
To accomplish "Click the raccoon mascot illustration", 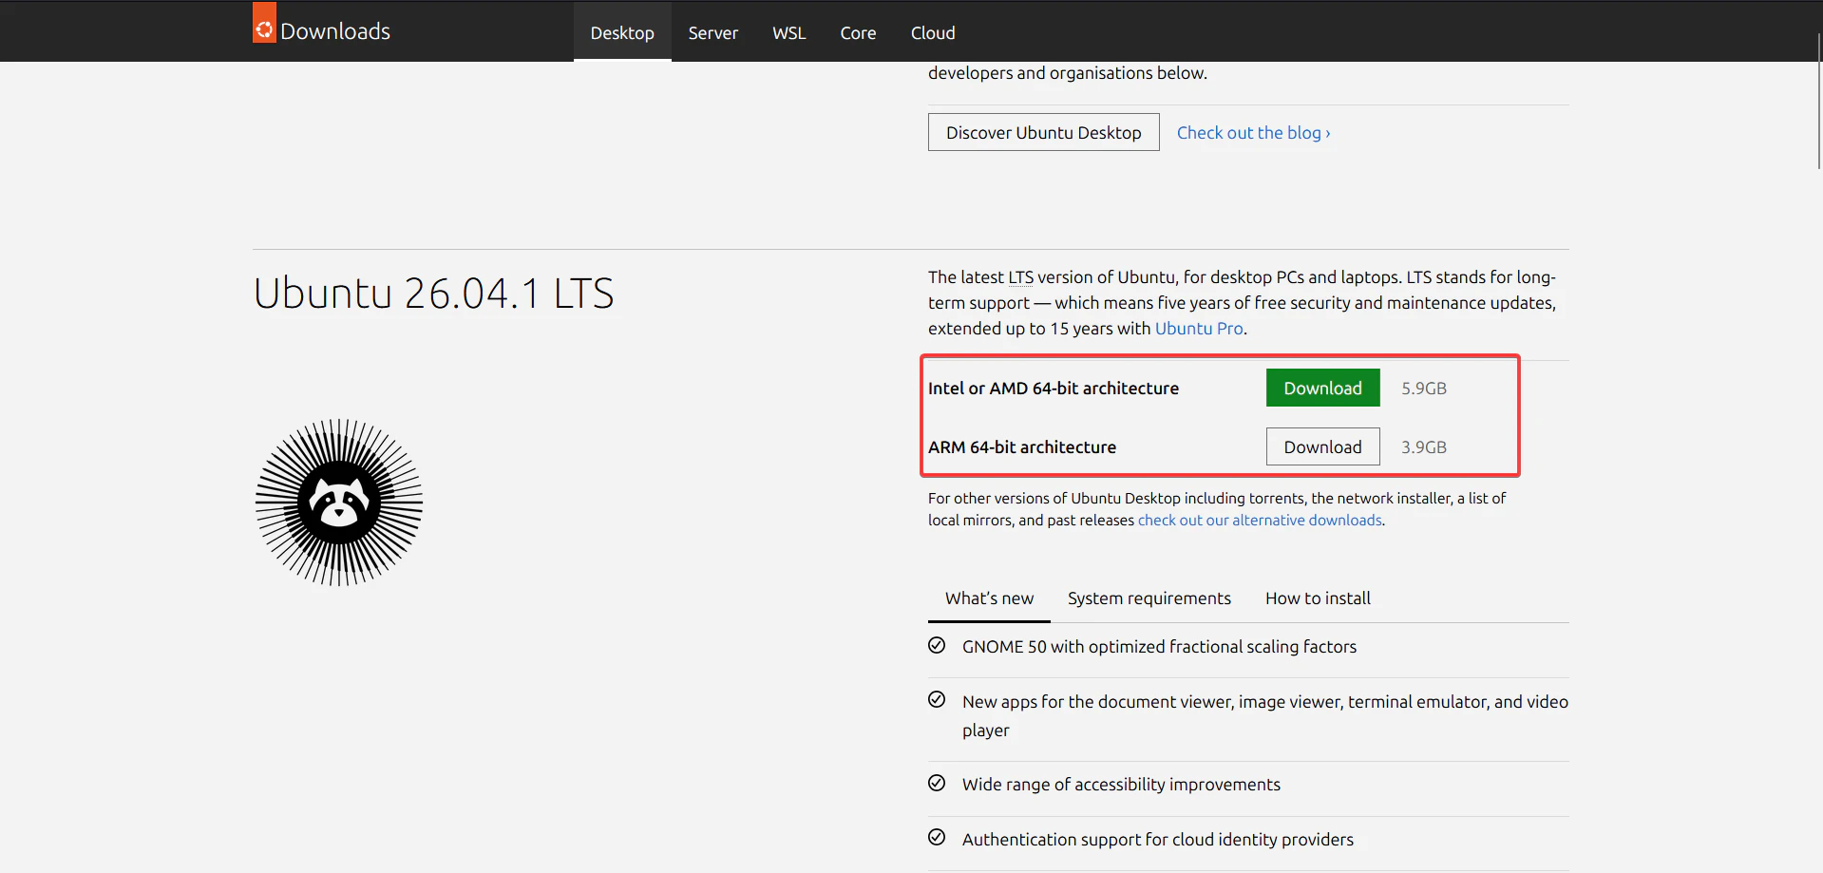I will [339, 503].
